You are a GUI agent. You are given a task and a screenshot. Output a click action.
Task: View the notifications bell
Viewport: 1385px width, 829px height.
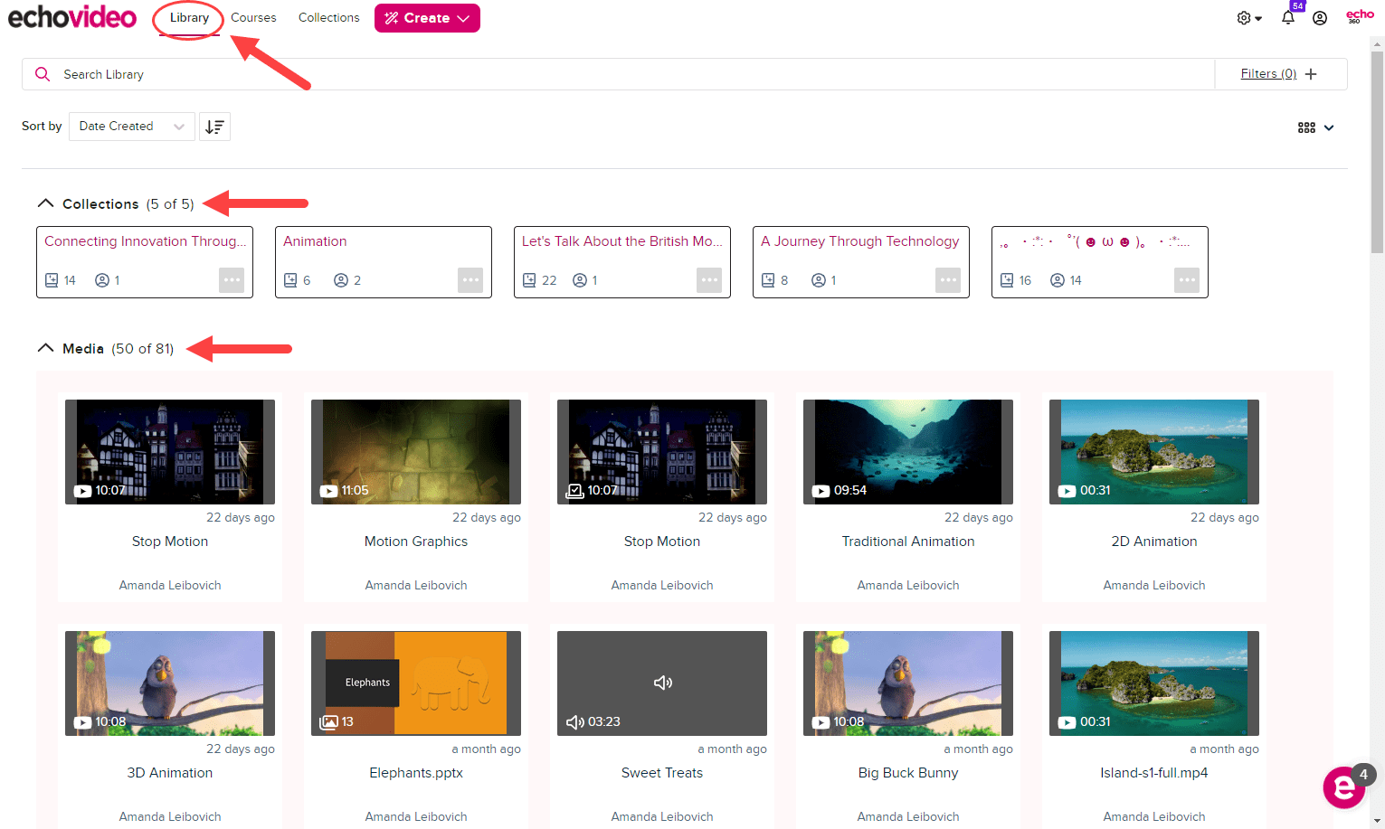coord(1288,17)
